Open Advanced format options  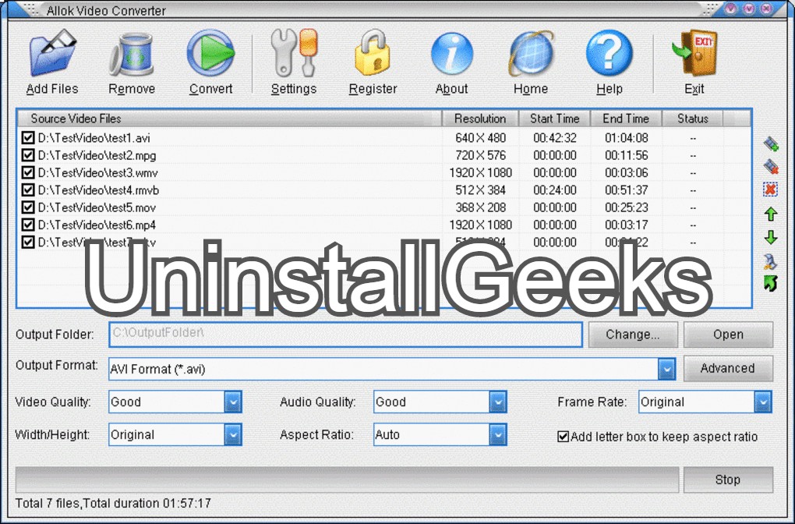click(728, 368)
